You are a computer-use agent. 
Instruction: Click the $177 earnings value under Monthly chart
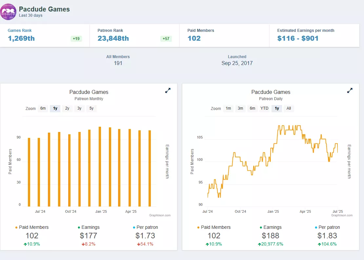[x=89, y=236]
